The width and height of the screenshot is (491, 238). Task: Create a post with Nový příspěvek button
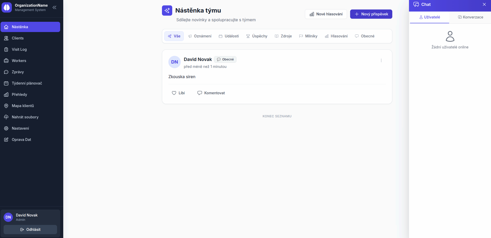371,14
